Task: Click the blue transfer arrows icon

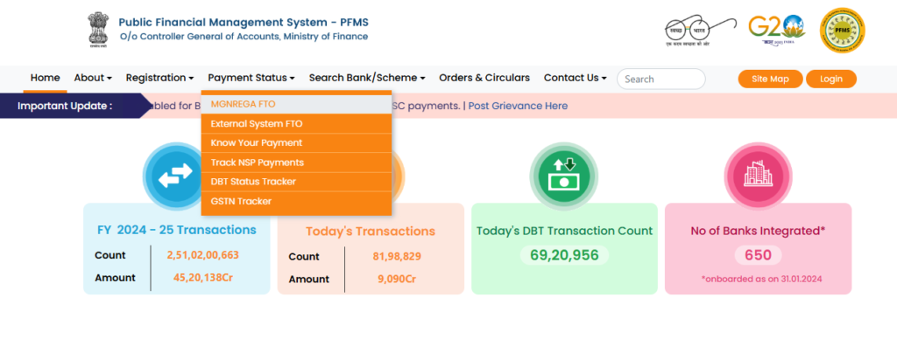Action: [176, 176]
